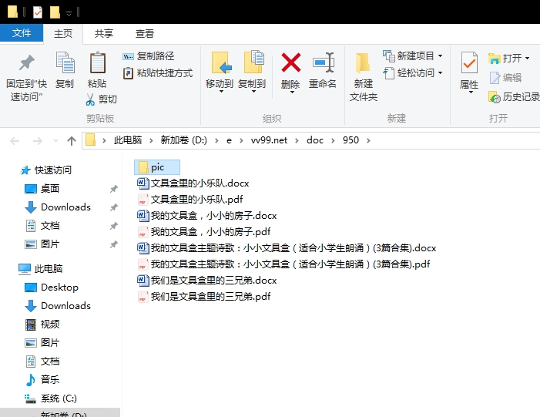Image resolution: width=540 pixels, height=417 pixels.
Task: Select 文具盒里的小乐队.pdf file
Action: coord(190,199)
